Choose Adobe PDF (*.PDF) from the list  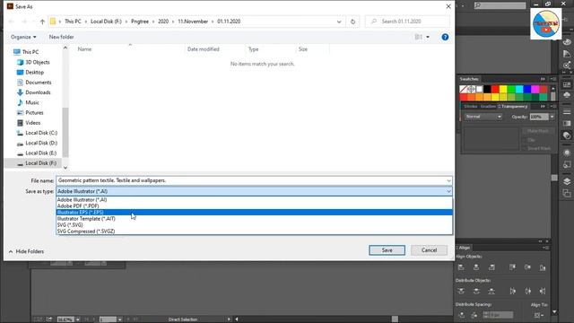point(254,205)
